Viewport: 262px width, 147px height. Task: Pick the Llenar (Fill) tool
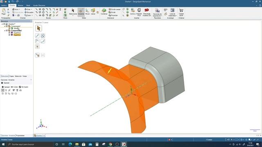(x=93, y=12)
